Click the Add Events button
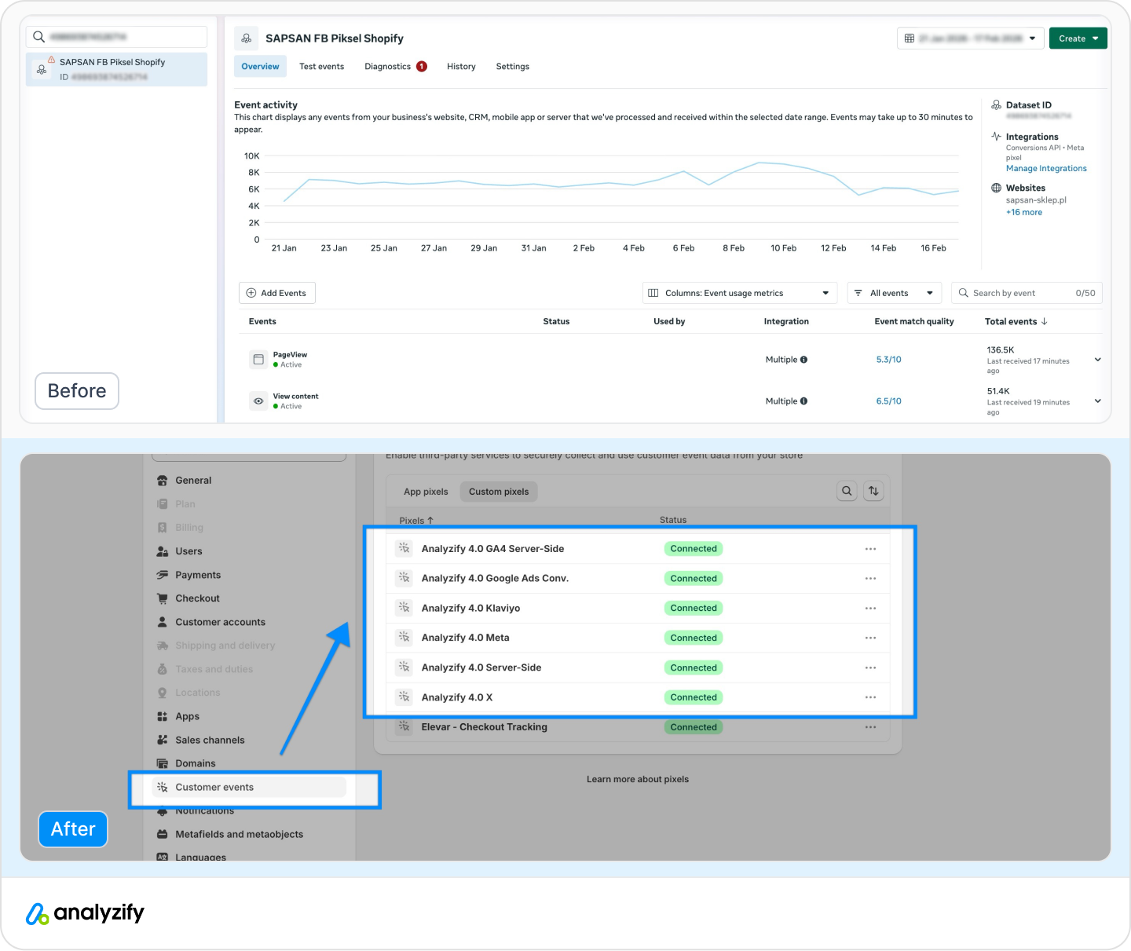 (x=277, y=293)
